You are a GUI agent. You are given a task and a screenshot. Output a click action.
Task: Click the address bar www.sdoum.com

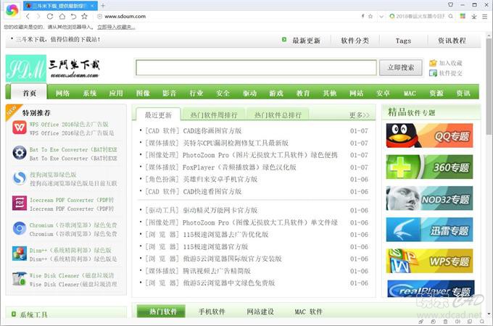click(125, 17)
